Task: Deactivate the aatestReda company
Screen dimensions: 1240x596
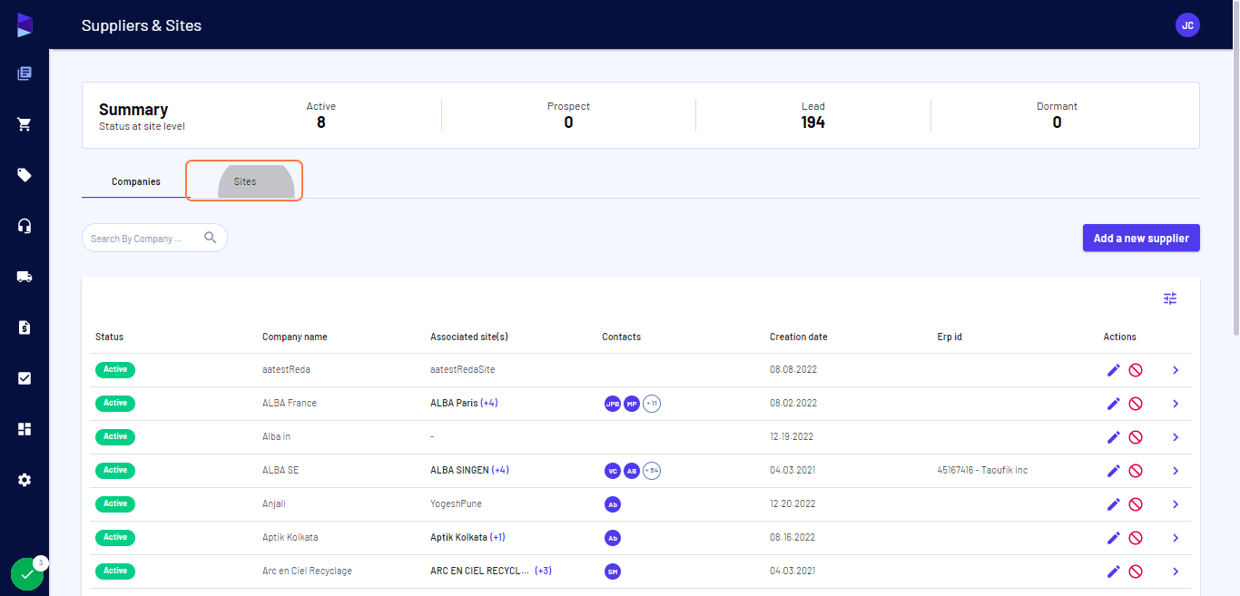Action: [x=1135, y=370]
